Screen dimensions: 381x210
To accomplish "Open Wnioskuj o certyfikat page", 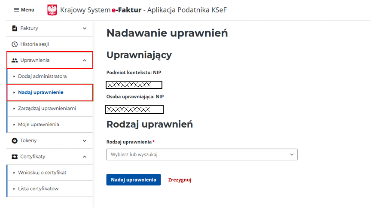I will (42, 173).
